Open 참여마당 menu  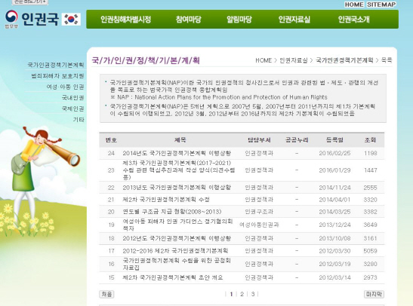coord(188,19)
